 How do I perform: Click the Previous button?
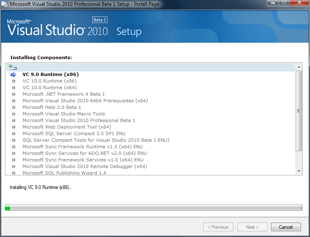[219, 227]
